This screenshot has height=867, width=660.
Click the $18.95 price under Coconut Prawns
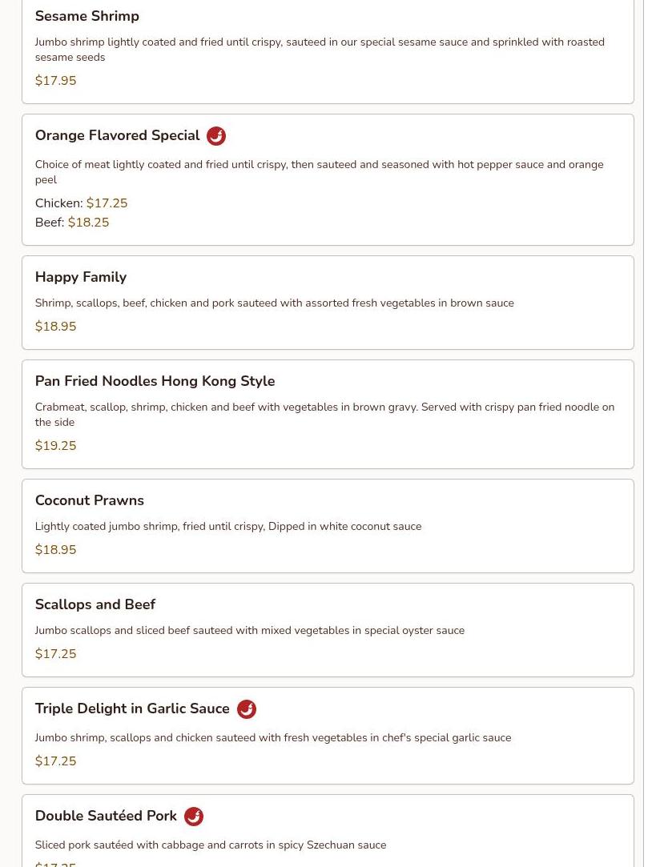pyautogui.click(x=55, y=550)
